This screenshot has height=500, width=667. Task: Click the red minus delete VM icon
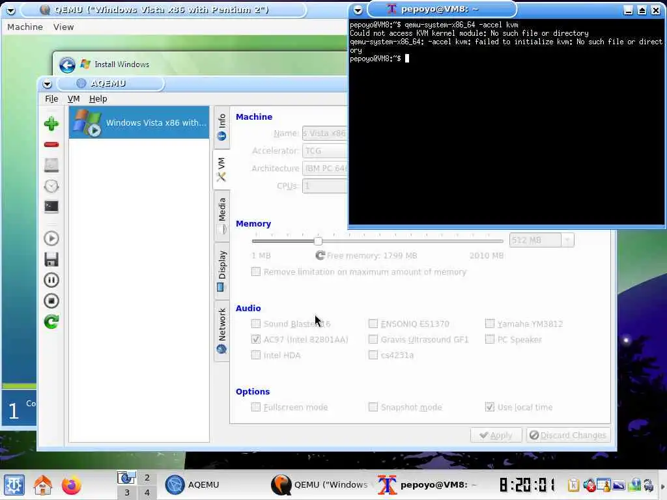click(x=51, y=145)
